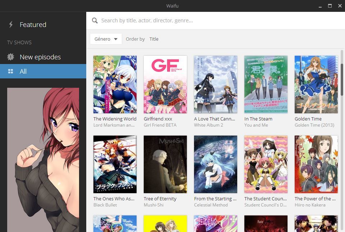Screen dimensions: 345x232
Task: Click the subtitle "Golden Time (2013)"
Action: point(314,125)
